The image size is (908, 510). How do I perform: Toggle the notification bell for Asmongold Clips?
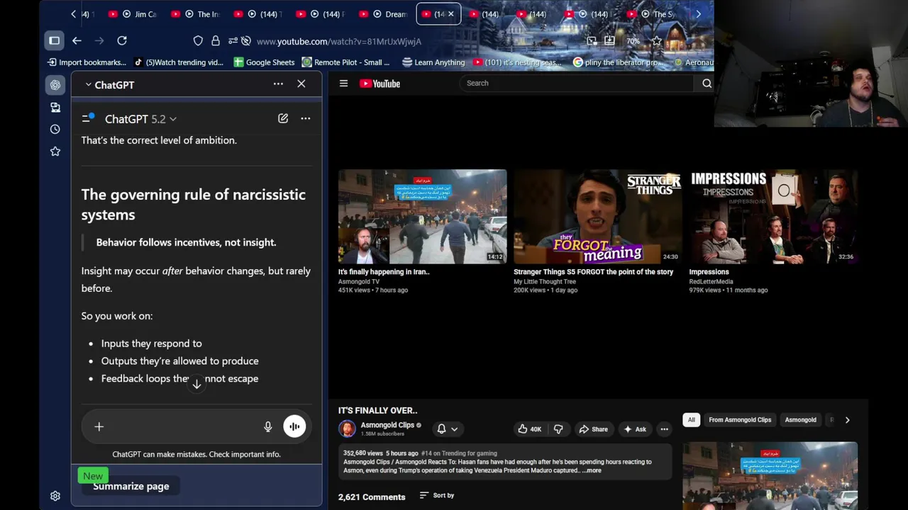coord(441,429)
